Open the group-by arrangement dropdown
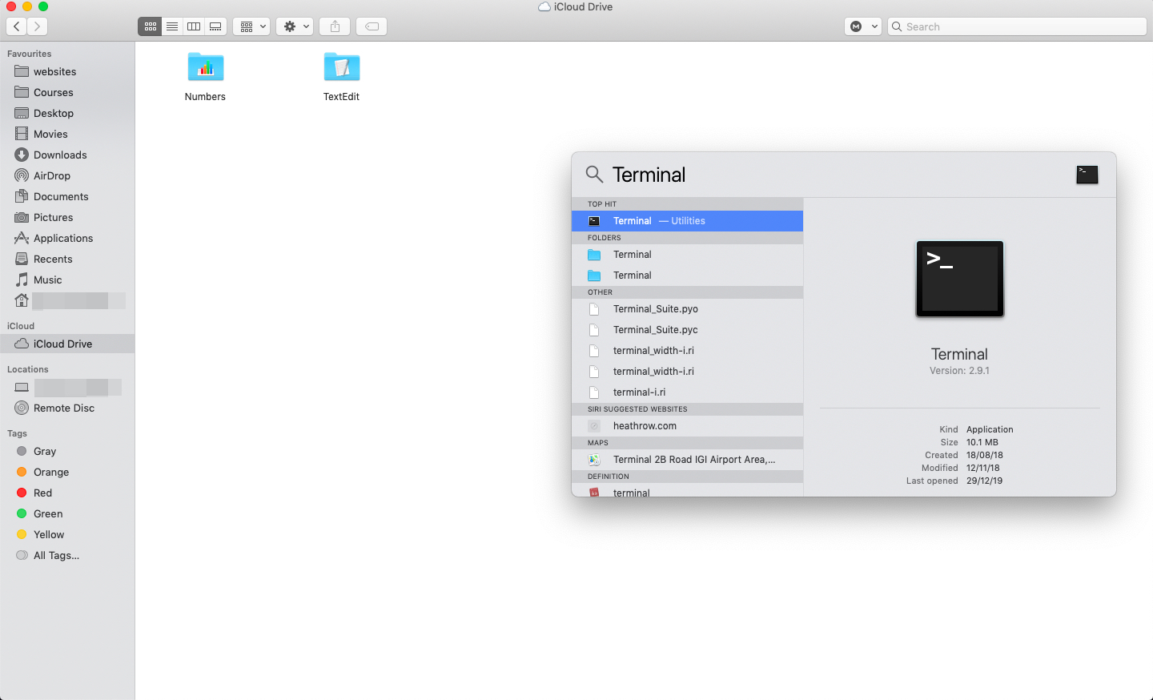The image size is (1153, 700). tap(251, 26)
